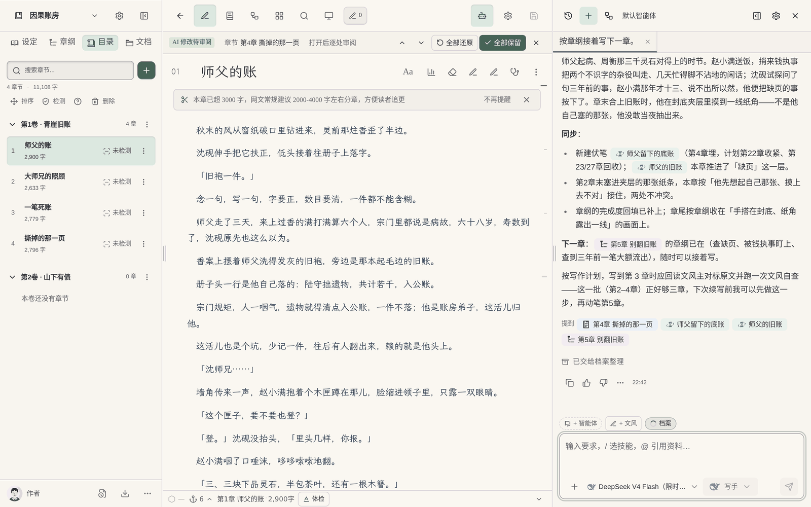The width and height of the screenshot is (811, 507).
Task: Copy the assistant reply
Action: tap(570, 383)
